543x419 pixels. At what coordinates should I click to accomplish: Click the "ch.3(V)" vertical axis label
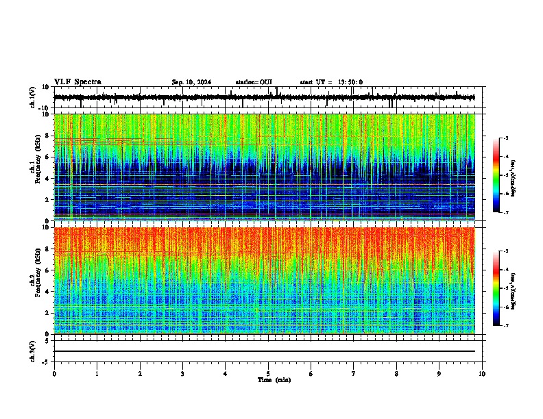[34, 351]
